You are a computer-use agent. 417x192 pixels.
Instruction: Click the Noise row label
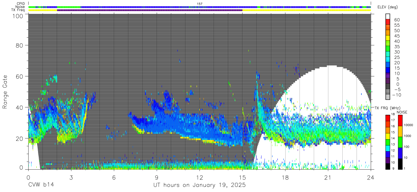coord(20,7)
